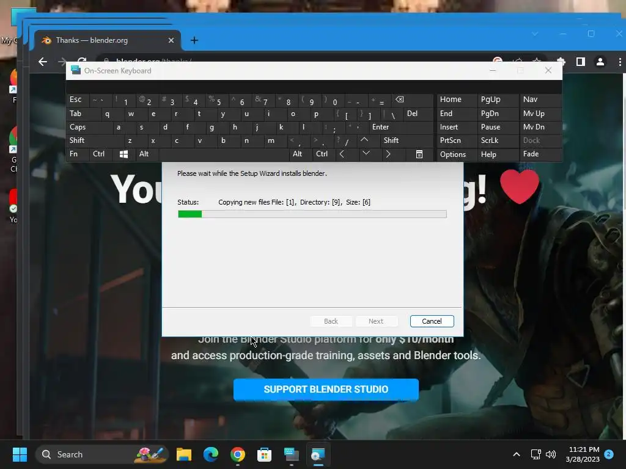Open Chrome side panel icon
626x469 pixels.
[581, 62]
